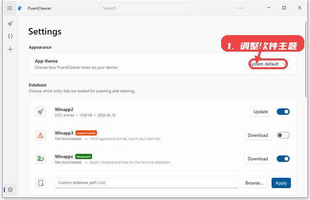This screenshot has height=200, width=310.
Task: Open the App theme dropdown
Action: coord(268,64)
